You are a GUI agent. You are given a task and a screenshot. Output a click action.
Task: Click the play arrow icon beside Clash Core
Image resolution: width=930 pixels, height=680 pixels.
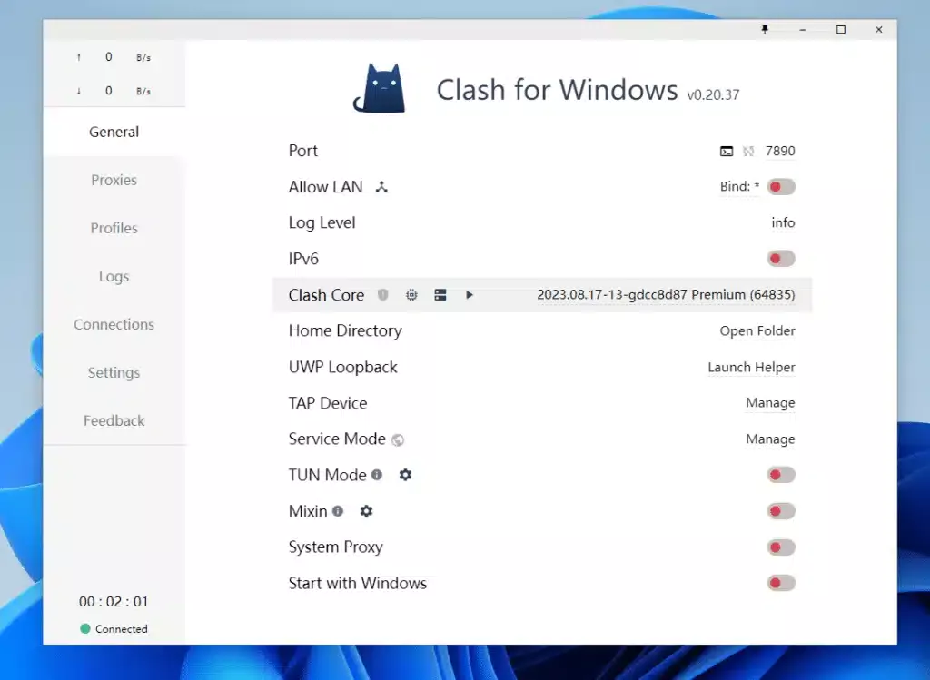470,295
